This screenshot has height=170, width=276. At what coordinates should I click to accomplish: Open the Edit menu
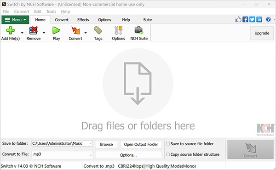[x=38, y=11]
